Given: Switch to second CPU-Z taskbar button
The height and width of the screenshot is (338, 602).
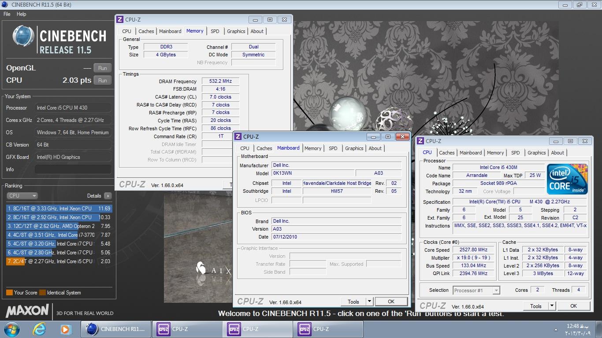Looking at the screenshot, I should pyautogui.click(x=257, y=329).
